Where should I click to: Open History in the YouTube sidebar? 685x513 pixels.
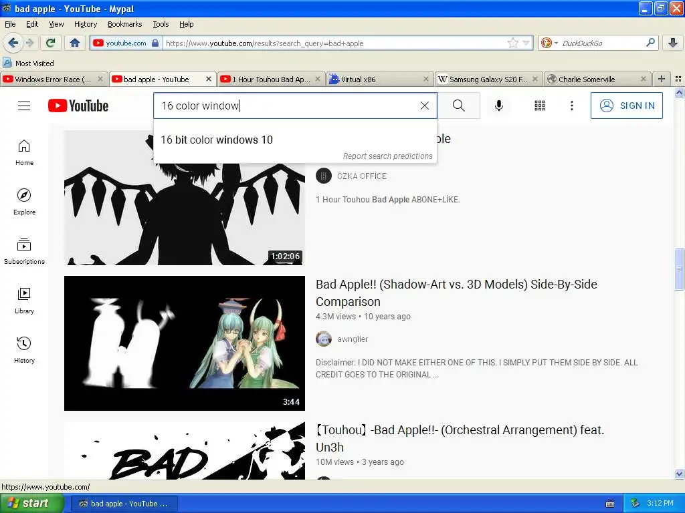pos(24,350)
